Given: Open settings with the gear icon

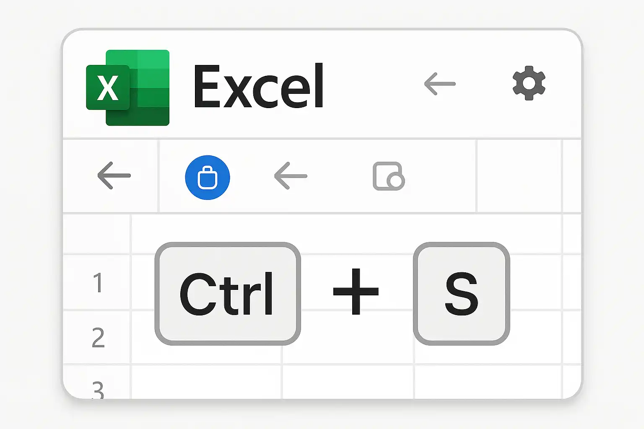Looking at the screenshot, I should click(529, 83).
